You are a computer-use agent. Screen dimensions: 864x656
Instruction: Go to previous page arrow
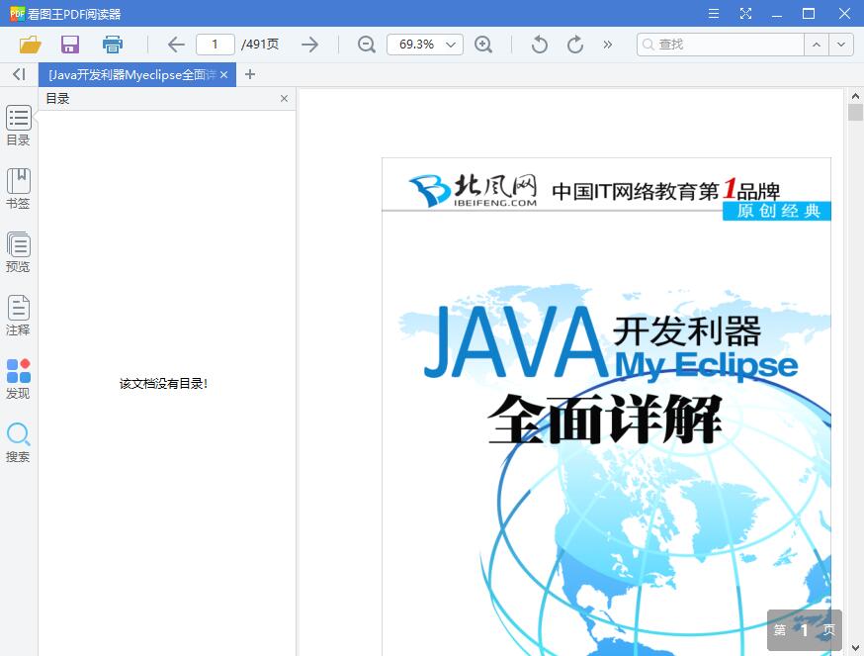(x=176, y=45)
